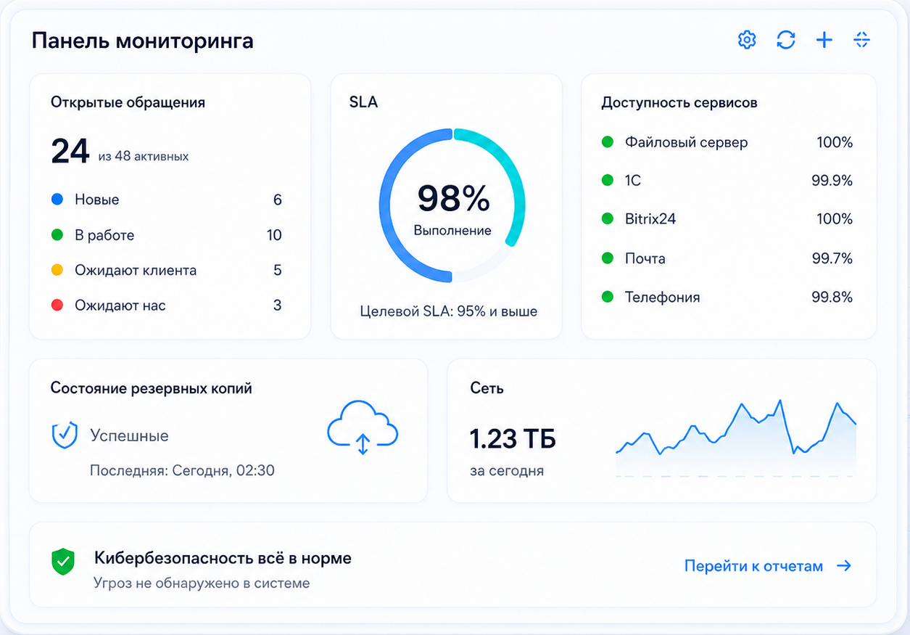Click Угроз не обнаружено в системе
This screenshot has width=910, height=635.
[x=202, y=583]
